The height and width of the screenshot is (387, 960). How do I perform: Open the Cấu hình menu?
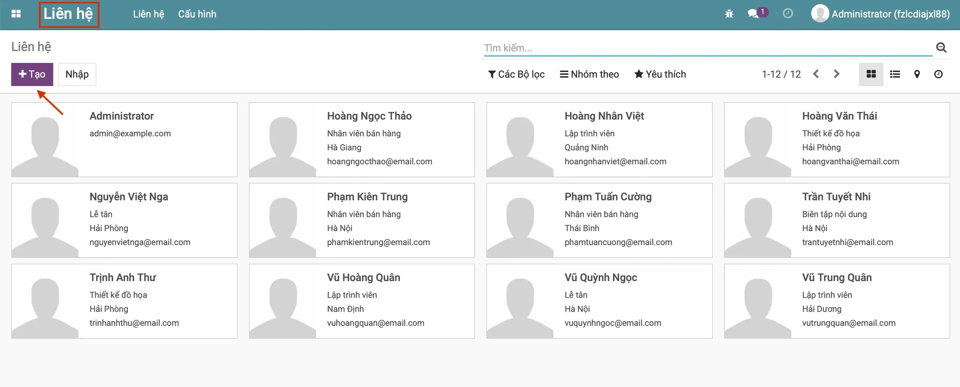(197, 14)
